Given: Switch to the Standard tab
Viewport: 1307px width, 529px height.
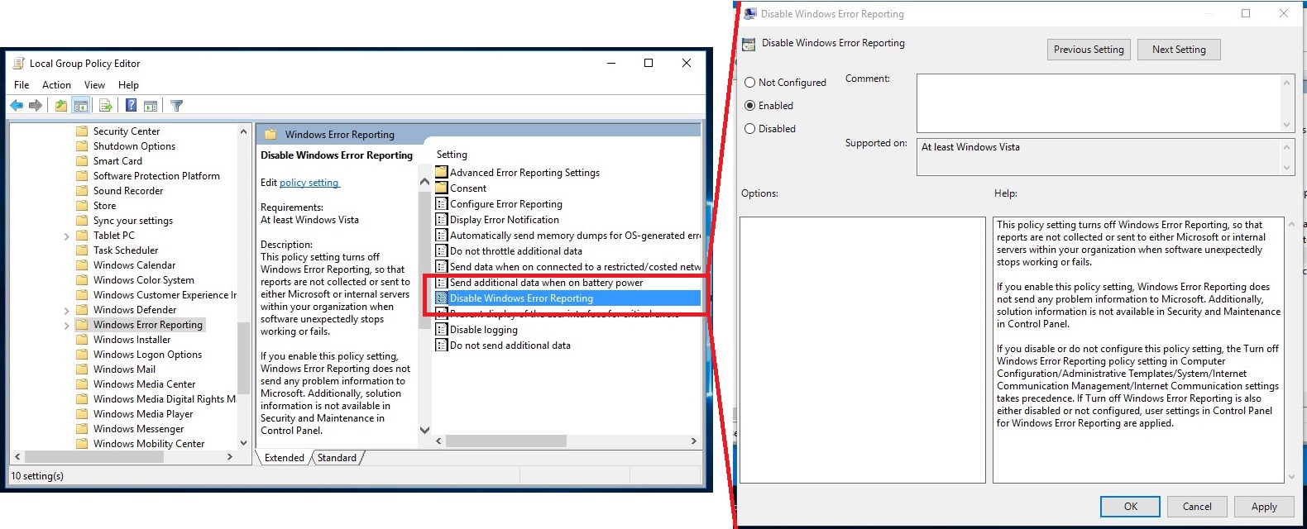Looking at the screenshot, I should pyautogui.click(x=337, y=458).
